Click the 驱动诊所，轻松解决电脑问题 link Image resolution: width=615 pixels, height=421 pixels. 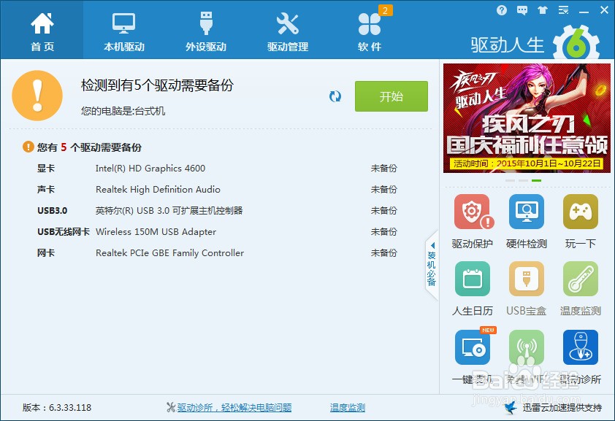click(x=234, y=408)
